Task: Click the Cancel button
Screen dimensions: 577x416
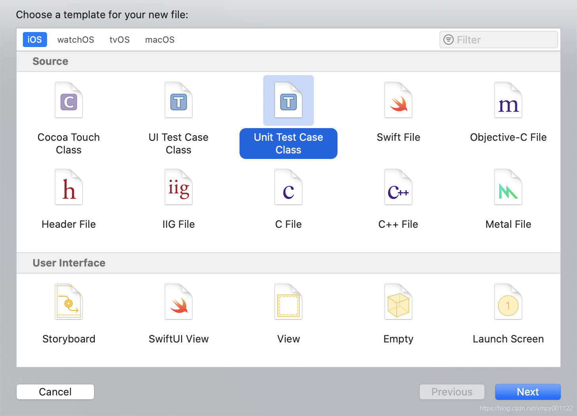Action: 55,392
